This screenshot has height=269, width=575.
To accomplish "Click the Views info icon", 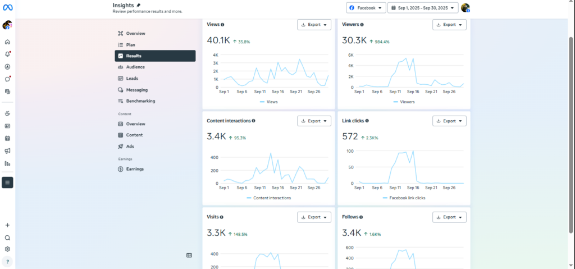I will tap(222, 25).
